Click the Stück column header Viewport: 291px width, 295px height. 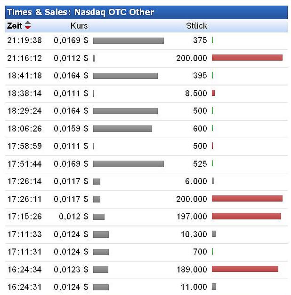coord(196,26)
